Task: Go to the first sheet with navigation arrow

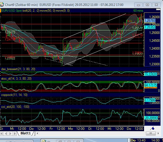Action: [x=2, y=134]
